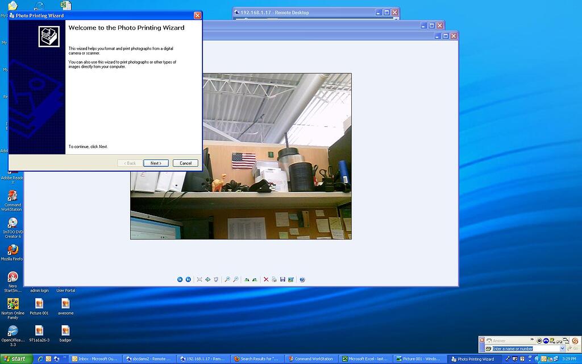Open Nero StartSmart

pos(13,277)
